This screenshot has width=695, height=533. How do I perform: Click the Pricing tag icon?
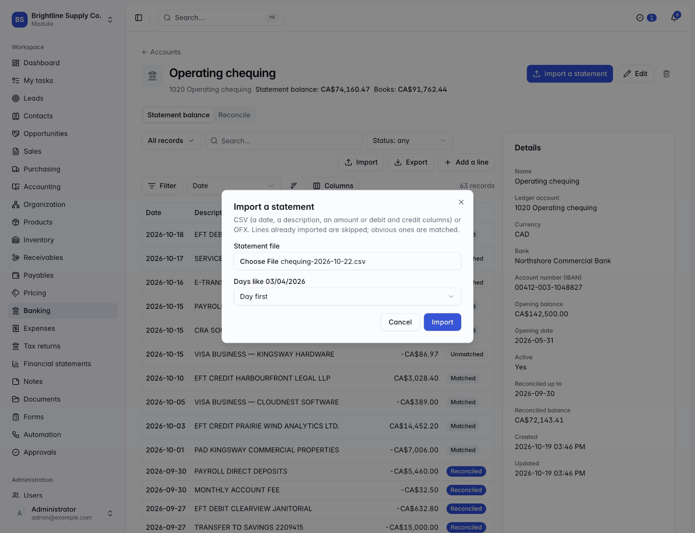pos(16,293)
